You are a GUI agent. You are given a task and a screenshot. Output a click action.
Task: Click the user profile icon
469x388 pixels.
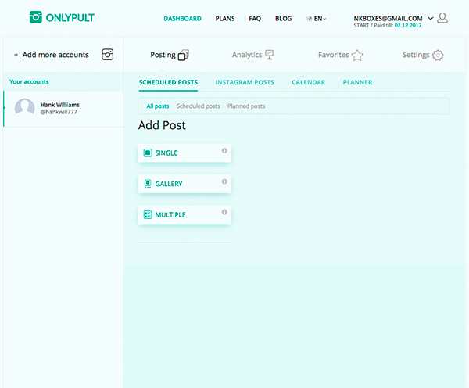[x=442, y=18]
